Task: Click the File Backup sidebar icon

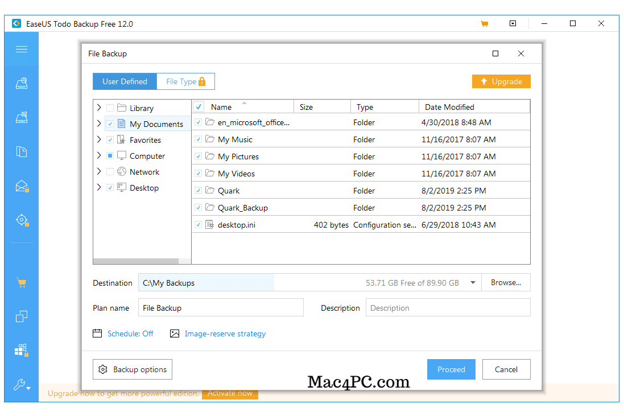Action: [x=22, y=152]
